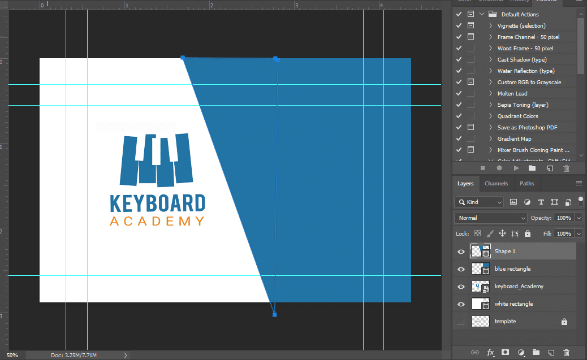
Task: Filter layers for type layers
Action: pos(541,202)
